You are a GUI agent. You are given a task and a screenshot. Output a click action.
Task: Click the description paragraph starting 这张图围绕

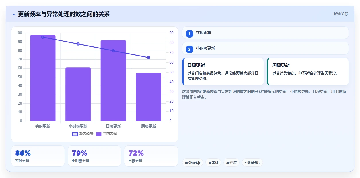click(264, 94)
